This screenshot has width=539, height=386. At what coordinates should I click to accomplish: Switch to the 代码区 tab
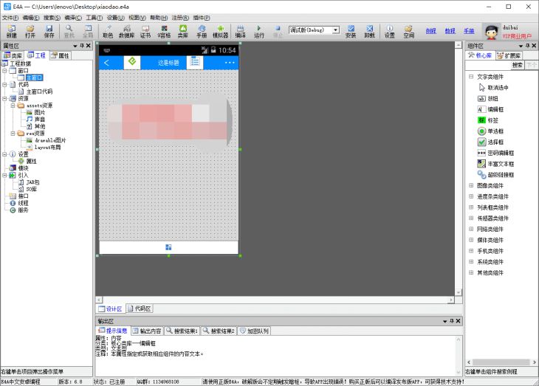[140, 309]
